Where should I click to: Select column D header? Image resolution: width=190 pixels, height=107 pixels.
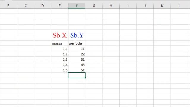(42, 6)
